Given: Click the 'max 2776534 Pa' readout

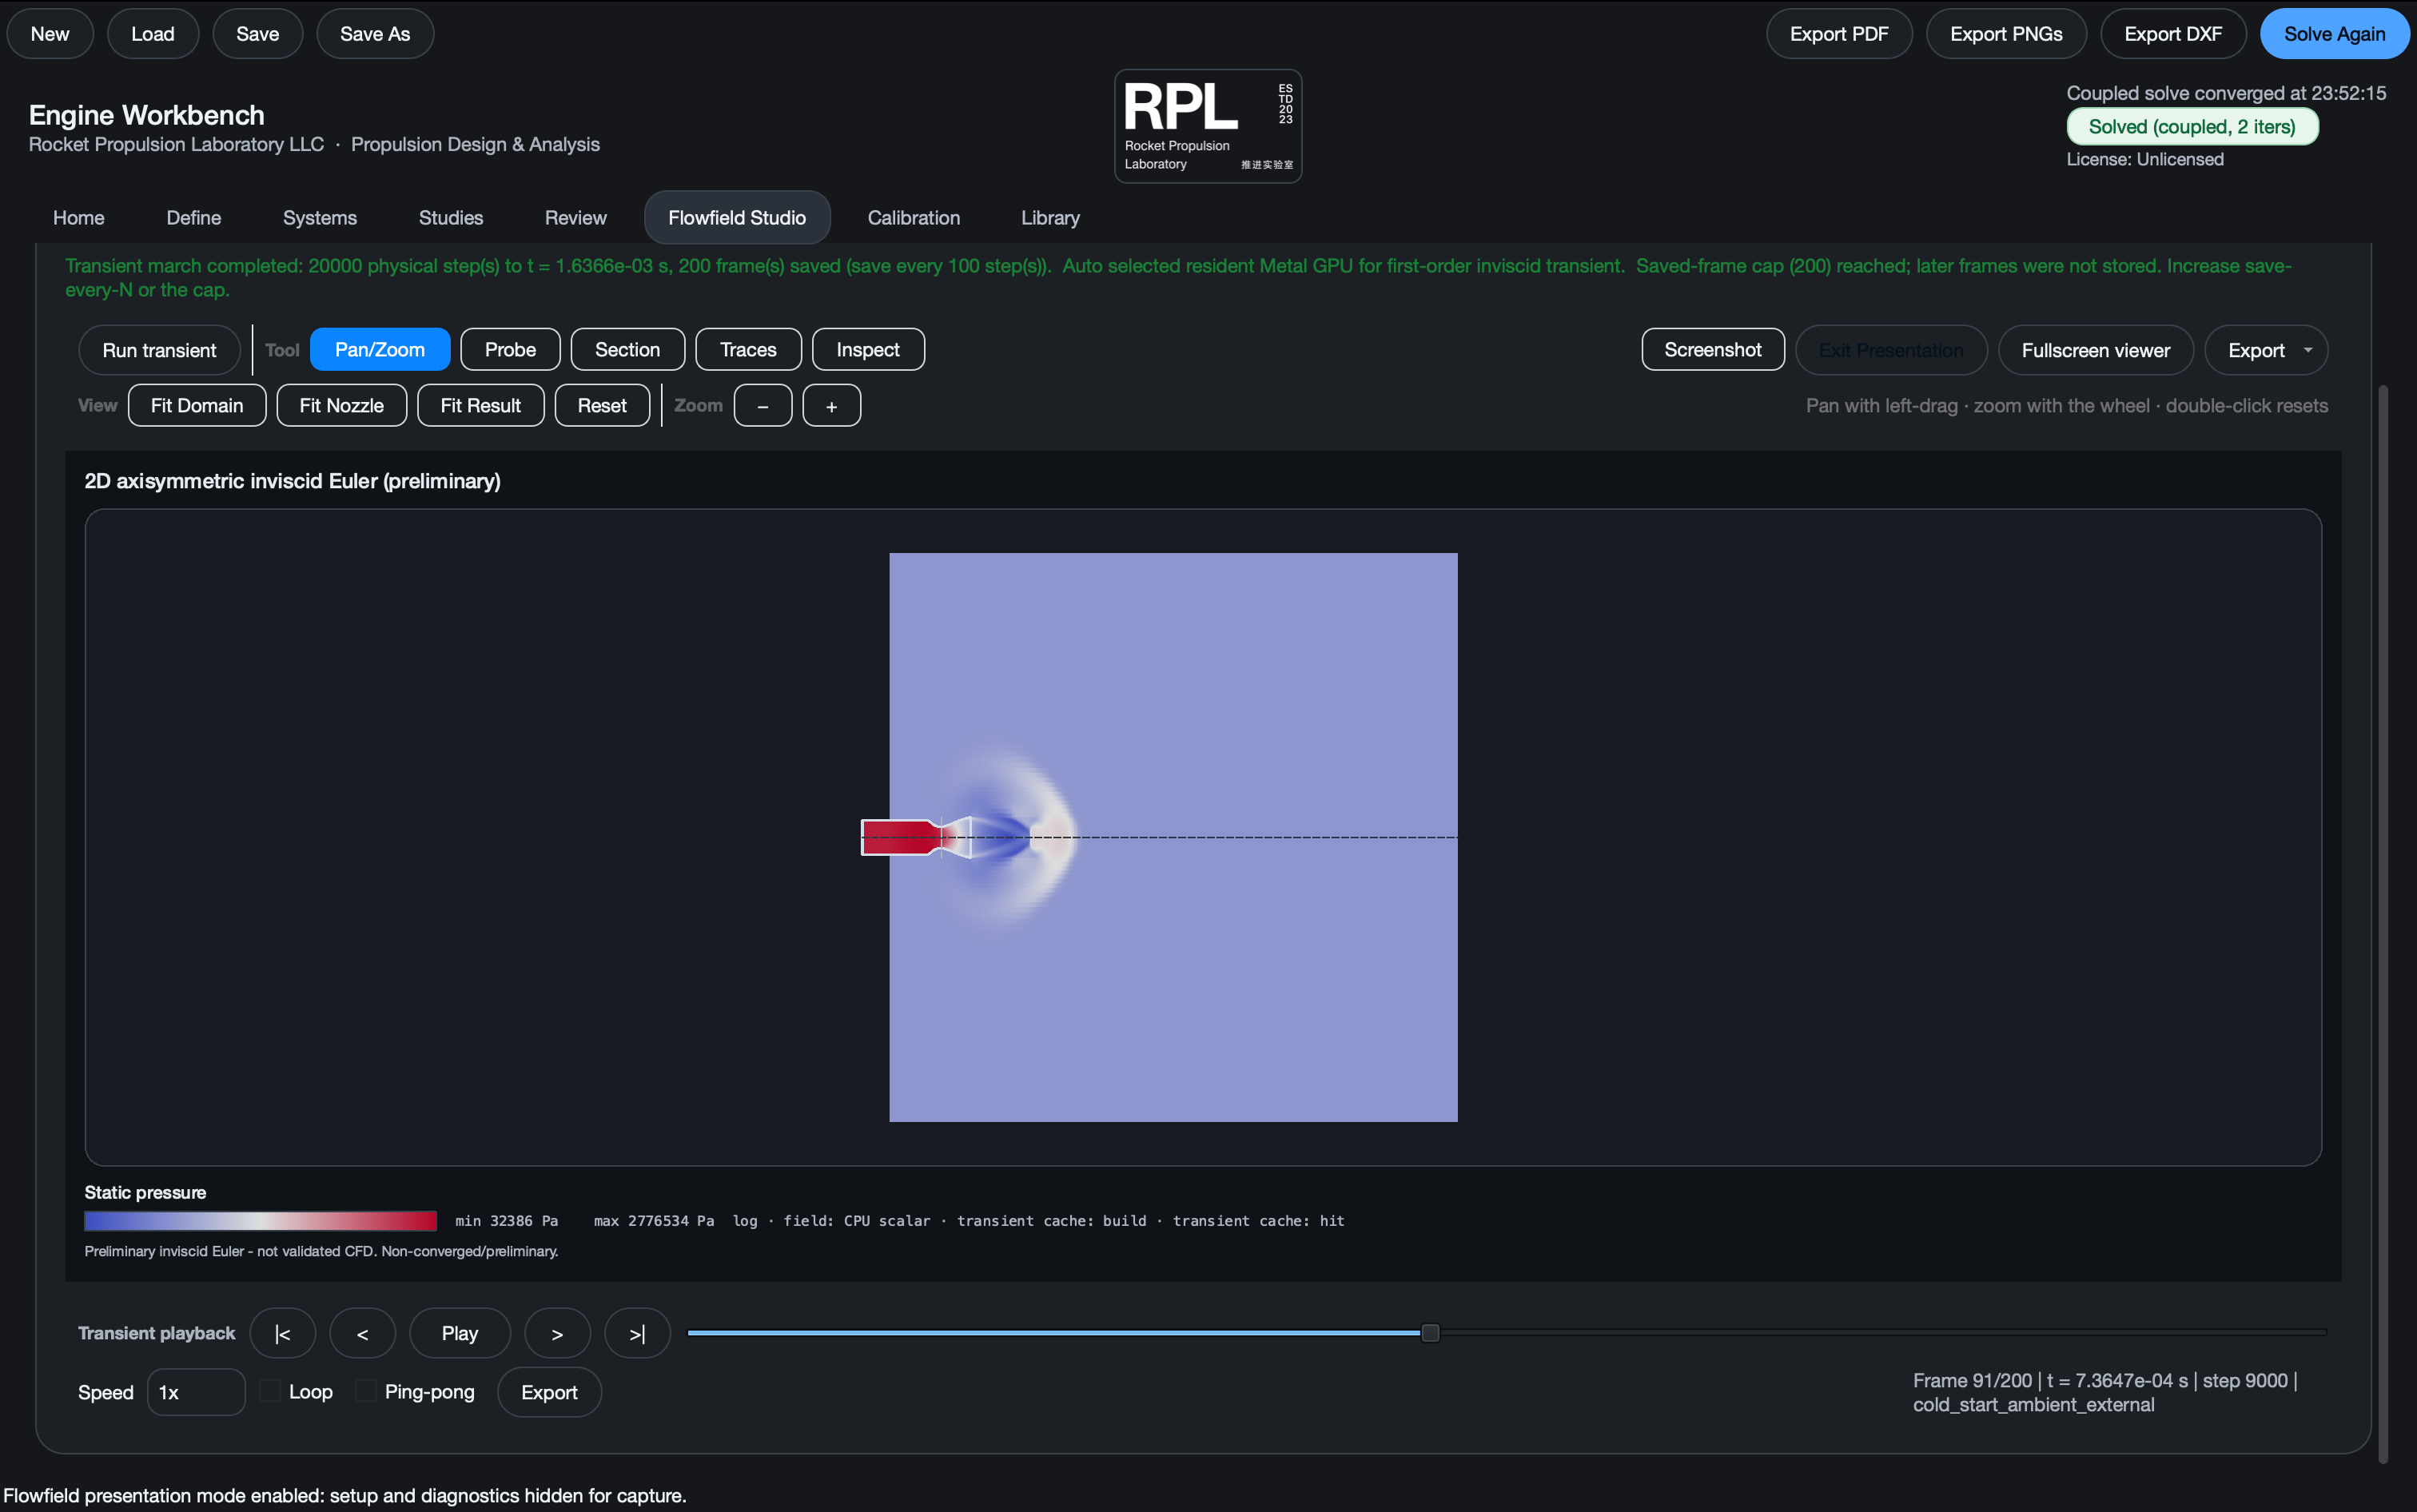Looking at the screenshot, I should (654, 1221).
